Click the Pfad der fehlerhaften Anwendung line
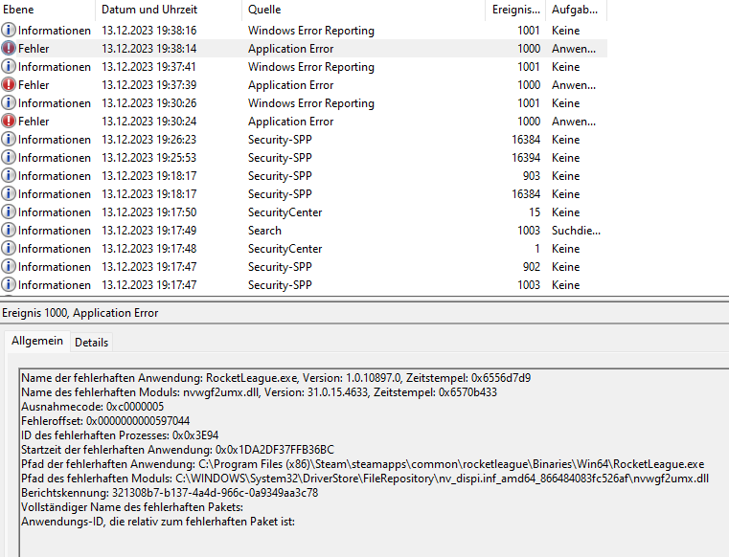The height and width of the screenshot is (557, 729). (363, 464)
